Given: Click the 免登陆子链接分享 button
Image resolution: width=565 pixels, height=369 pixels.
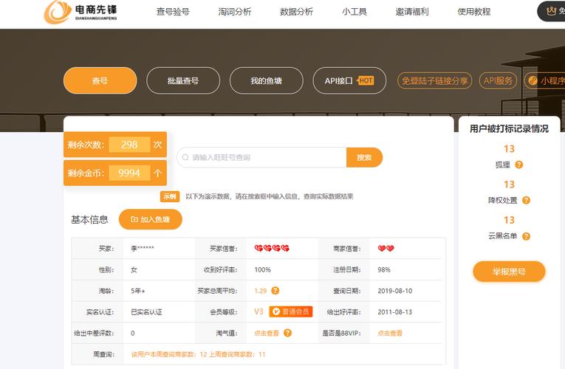Looking at the screenshot, I should 434,80.
